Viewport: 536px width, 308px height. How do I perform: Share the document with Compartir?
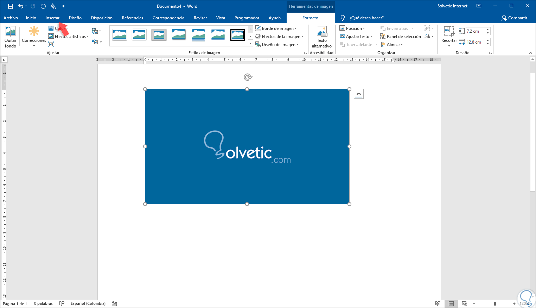(x=514, y=18)
